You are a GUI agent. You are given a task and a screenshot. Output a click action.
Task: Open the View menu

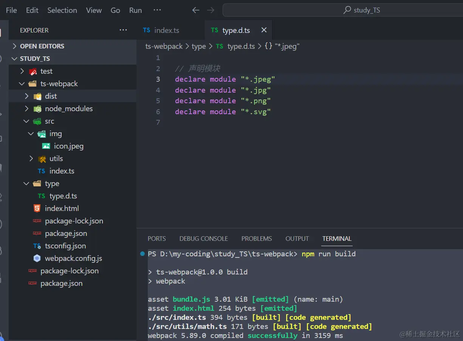point(94,10)
